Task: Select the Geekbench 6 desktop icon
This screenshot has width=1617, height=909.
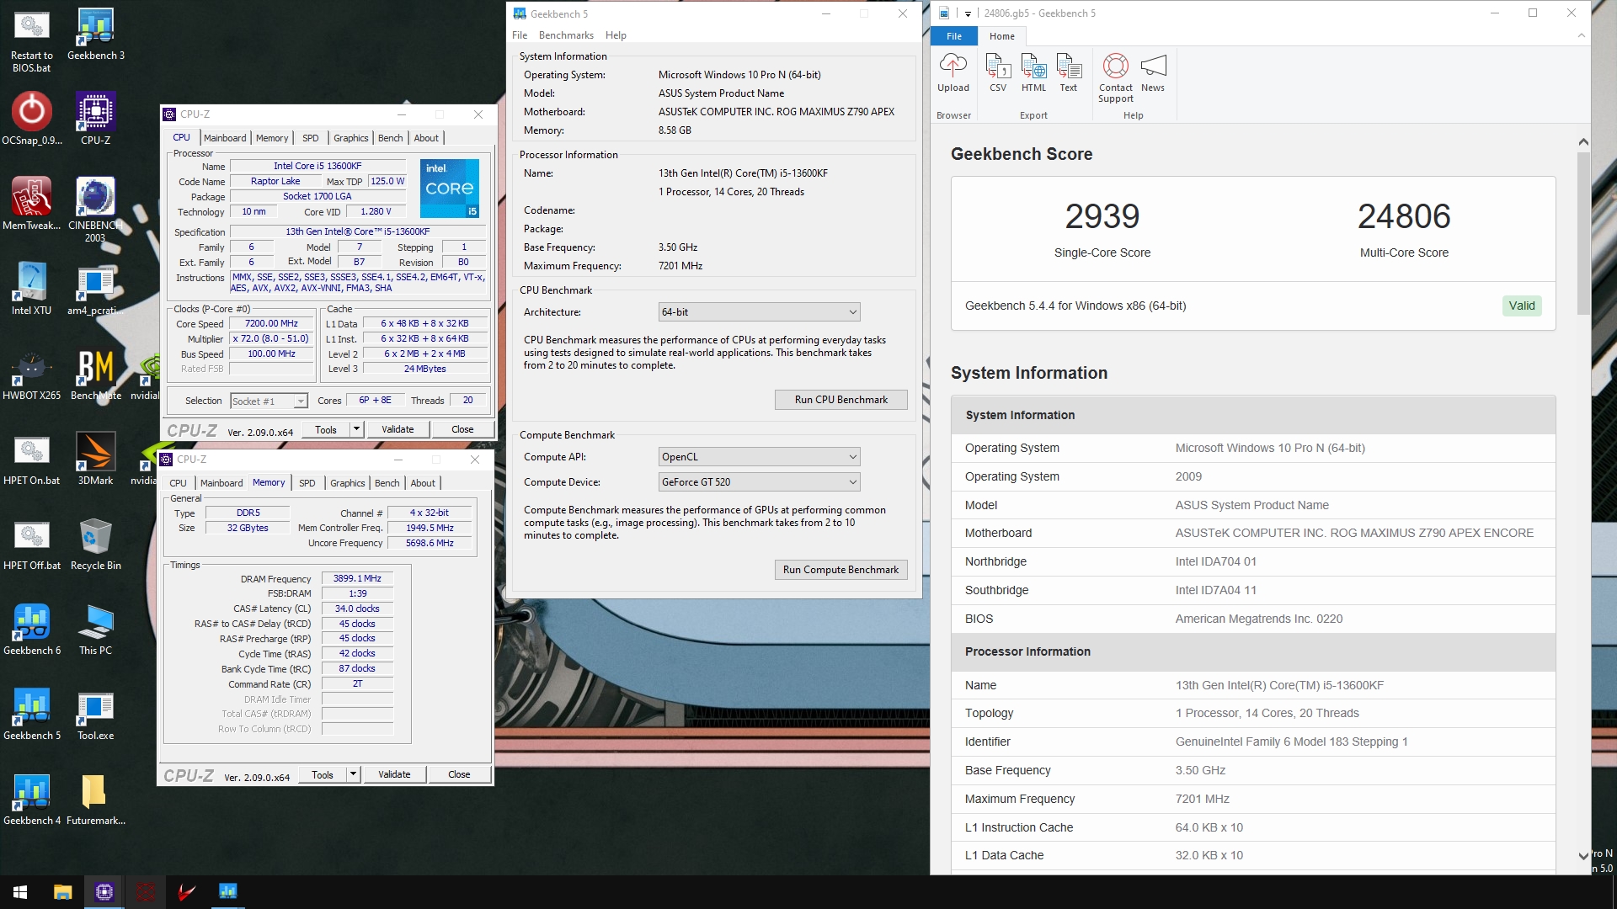Action: click(32, 629)
